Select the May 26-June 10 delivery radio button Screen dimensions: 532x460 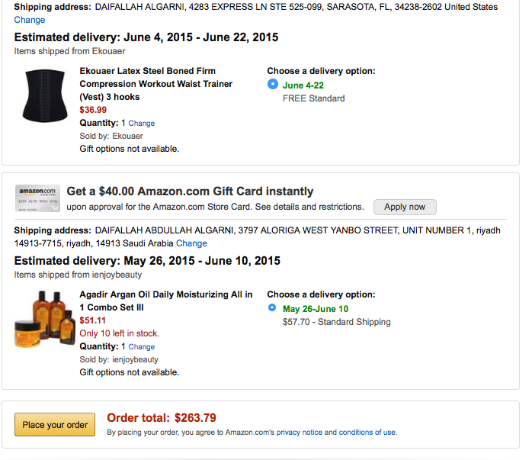coord(273,308)
